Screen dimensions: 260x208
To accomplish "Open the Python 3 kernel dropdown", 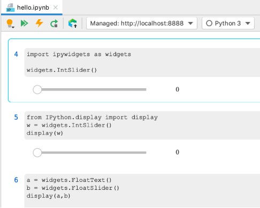I will pos(228,23).
